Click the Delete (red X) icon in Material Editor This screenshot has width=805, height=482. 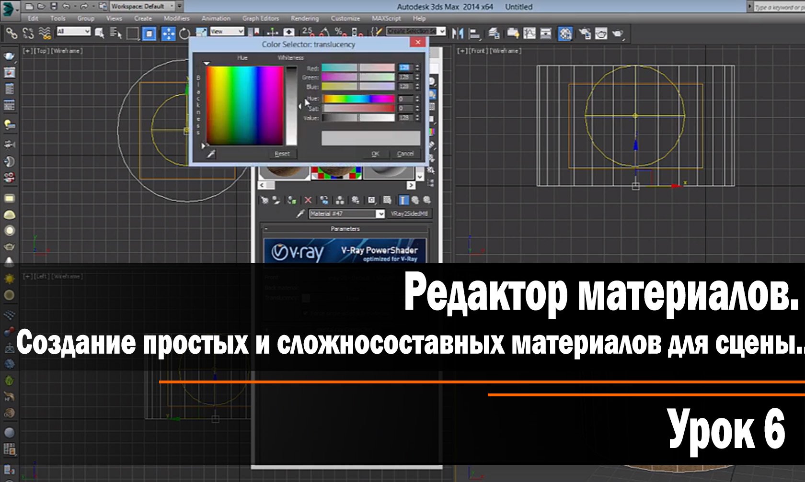308,200
